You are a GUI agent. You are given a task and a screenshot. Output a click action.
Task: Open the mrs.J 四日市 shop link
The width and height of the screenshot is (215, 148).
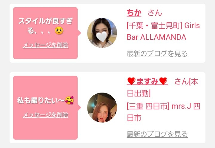(x=163, y=112)
